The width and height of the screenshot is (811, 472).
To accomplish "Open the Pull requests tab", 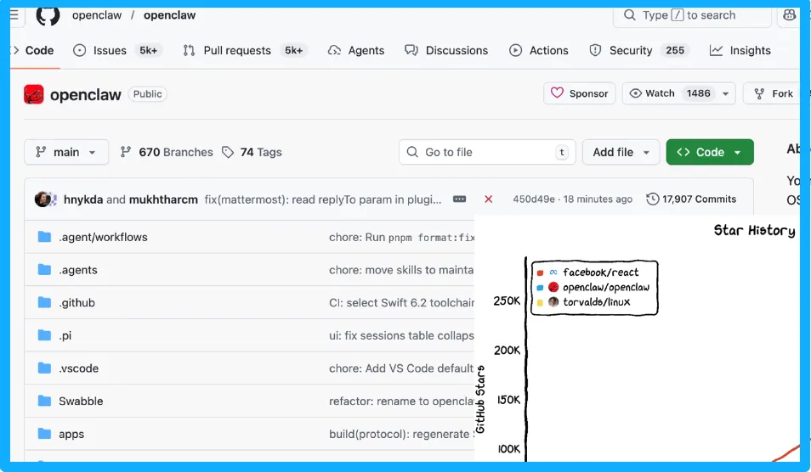I will click(x=245, y=51).
